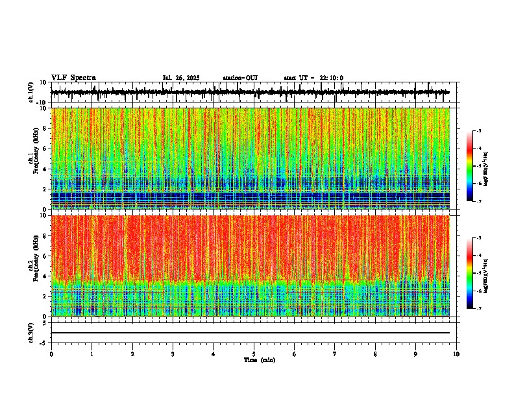514x397 pixels.
Task: Click the 'ch.1(V)' axis label
Action: [x=31, y=92]
